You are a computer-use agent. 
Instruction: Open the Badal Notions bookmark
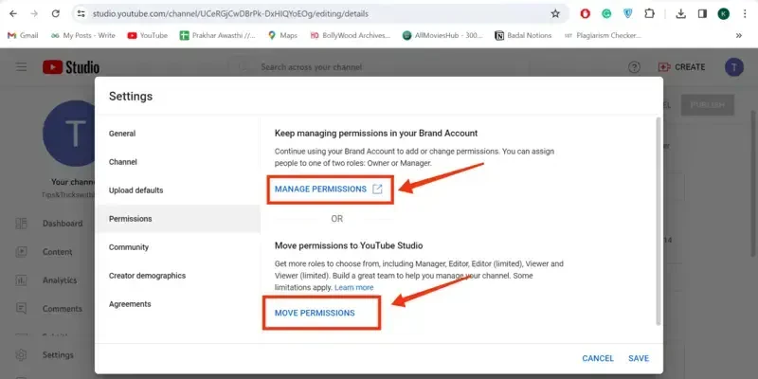tap(523, 35)
